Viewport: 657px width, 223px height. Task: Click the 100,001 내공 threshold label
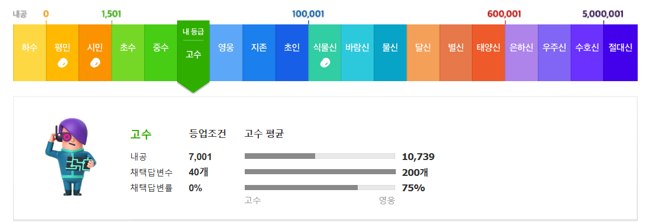pyautogui.click(x=308, y=14)
